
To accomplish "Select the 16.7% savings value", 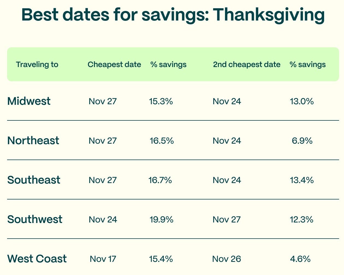I will click(160, 180).
